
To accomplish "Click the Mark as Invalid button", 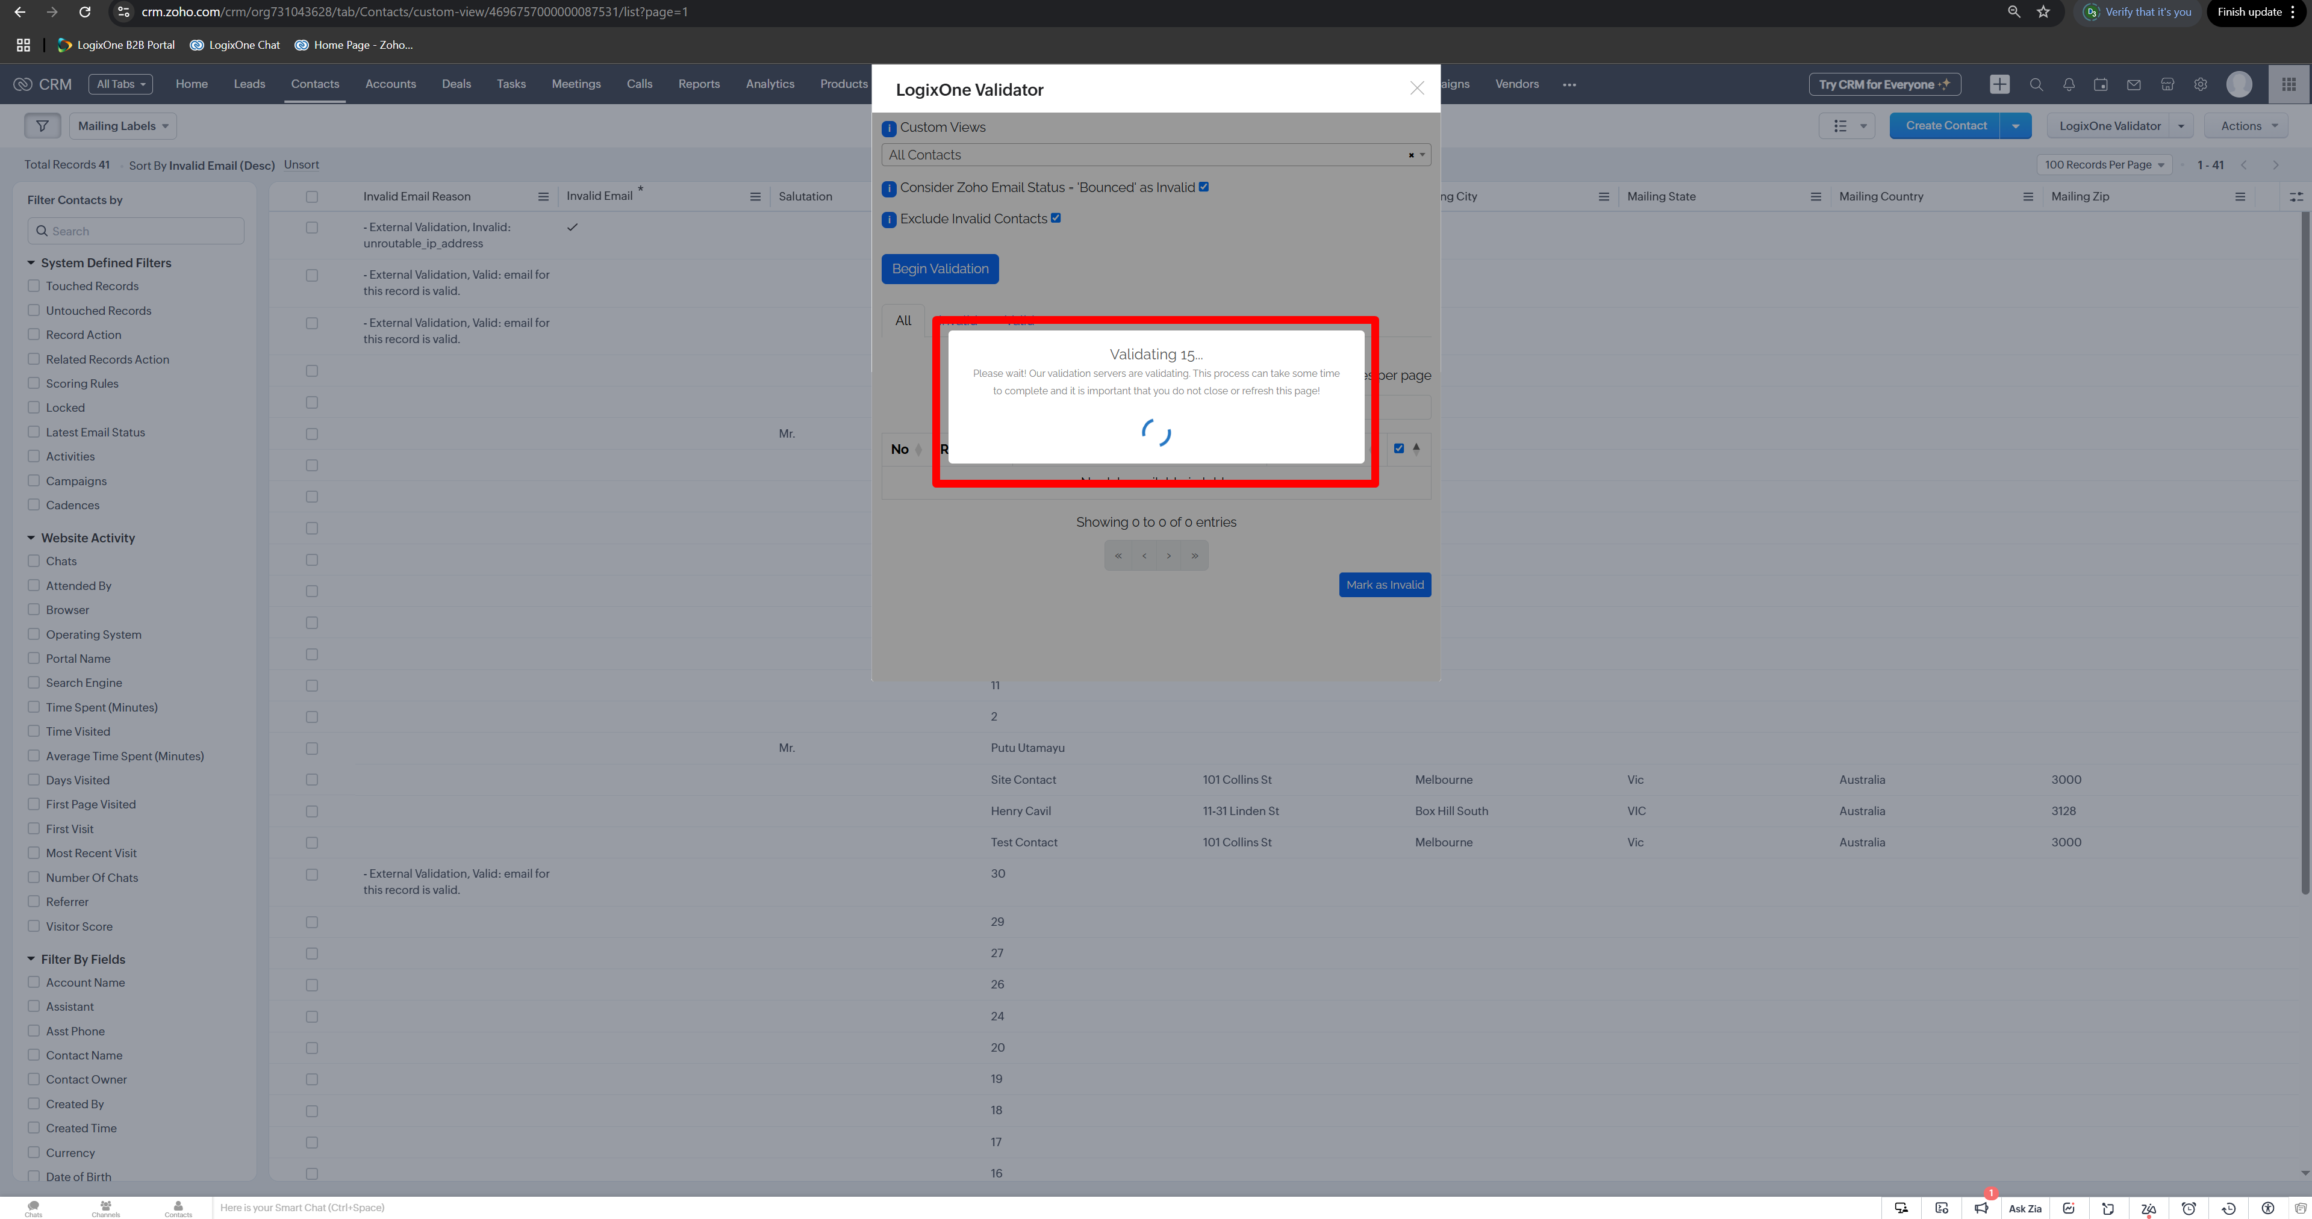I will 1384,585.
